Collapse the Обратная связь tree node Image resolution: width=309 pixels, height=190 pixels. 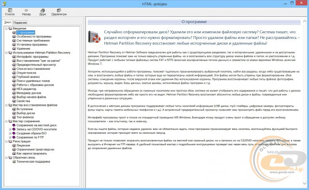pos(6,157)
